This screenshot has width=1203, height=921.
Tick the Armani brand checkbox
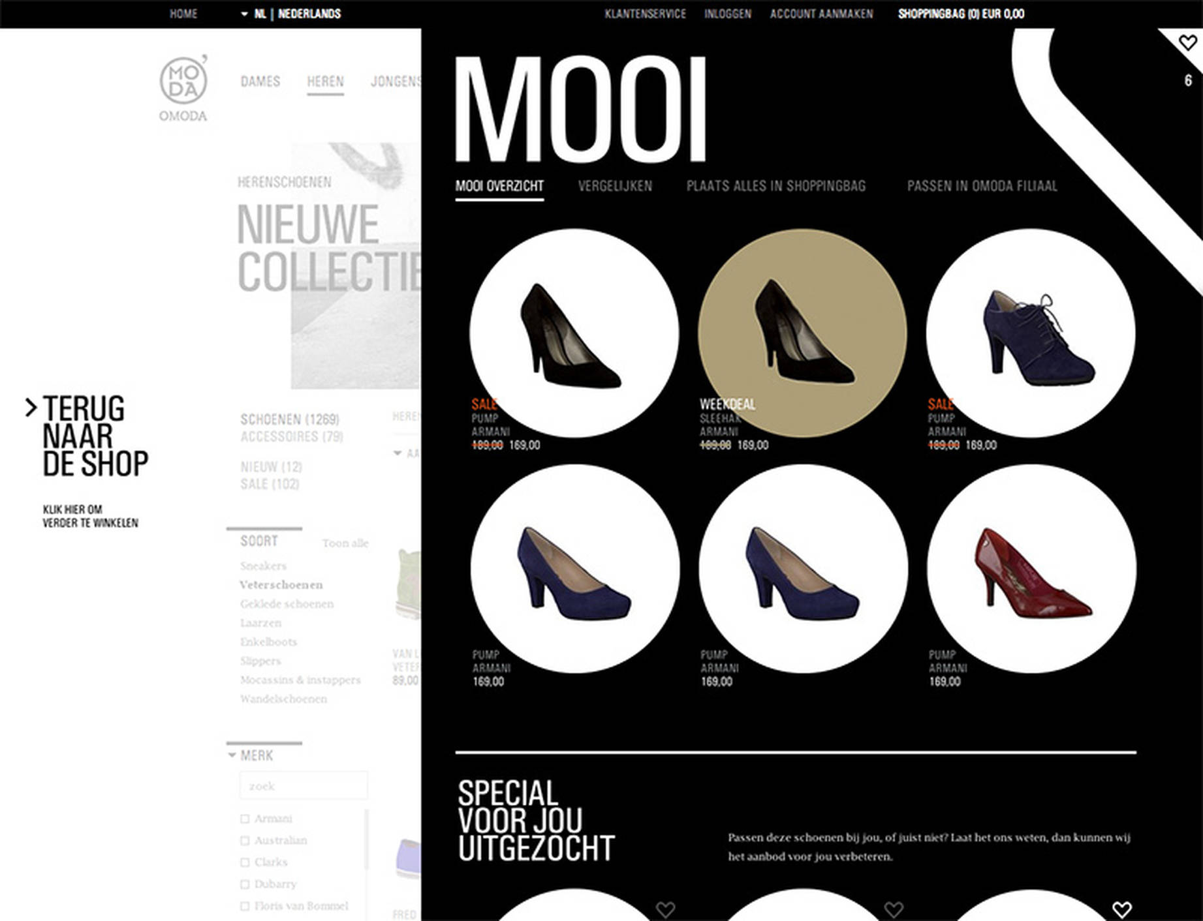245,819
